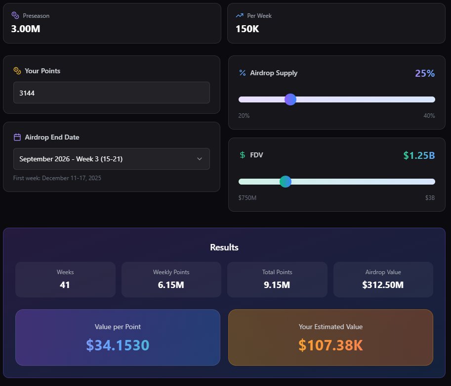Click the Airdrop Supply slider handle
This screenshot has width=451, height=386.
coord(290,99)
